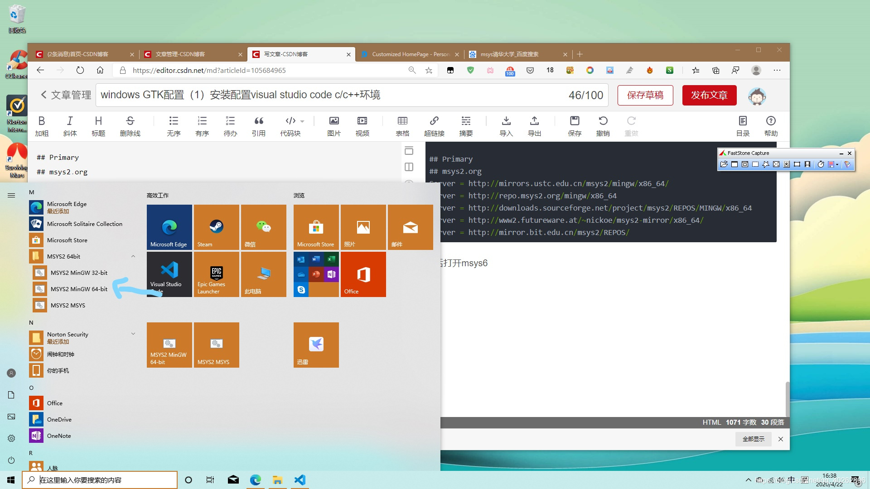Open Edge settings and more menu
This screenshot has height=489, width=870.
pos(777,70)
